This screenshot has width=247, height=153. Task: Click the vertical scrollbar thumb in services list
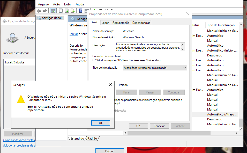[241, 122]
